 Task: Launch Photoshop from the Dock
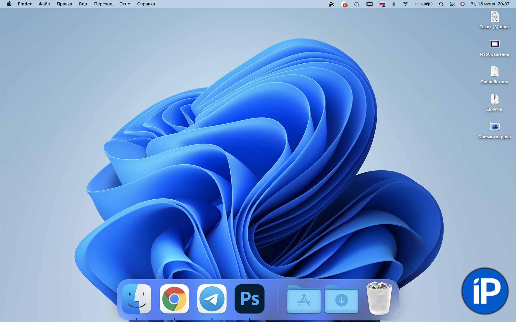pos(249,299)
